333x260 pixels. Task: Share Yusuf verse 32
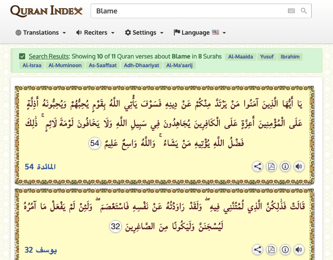point(258,250)
